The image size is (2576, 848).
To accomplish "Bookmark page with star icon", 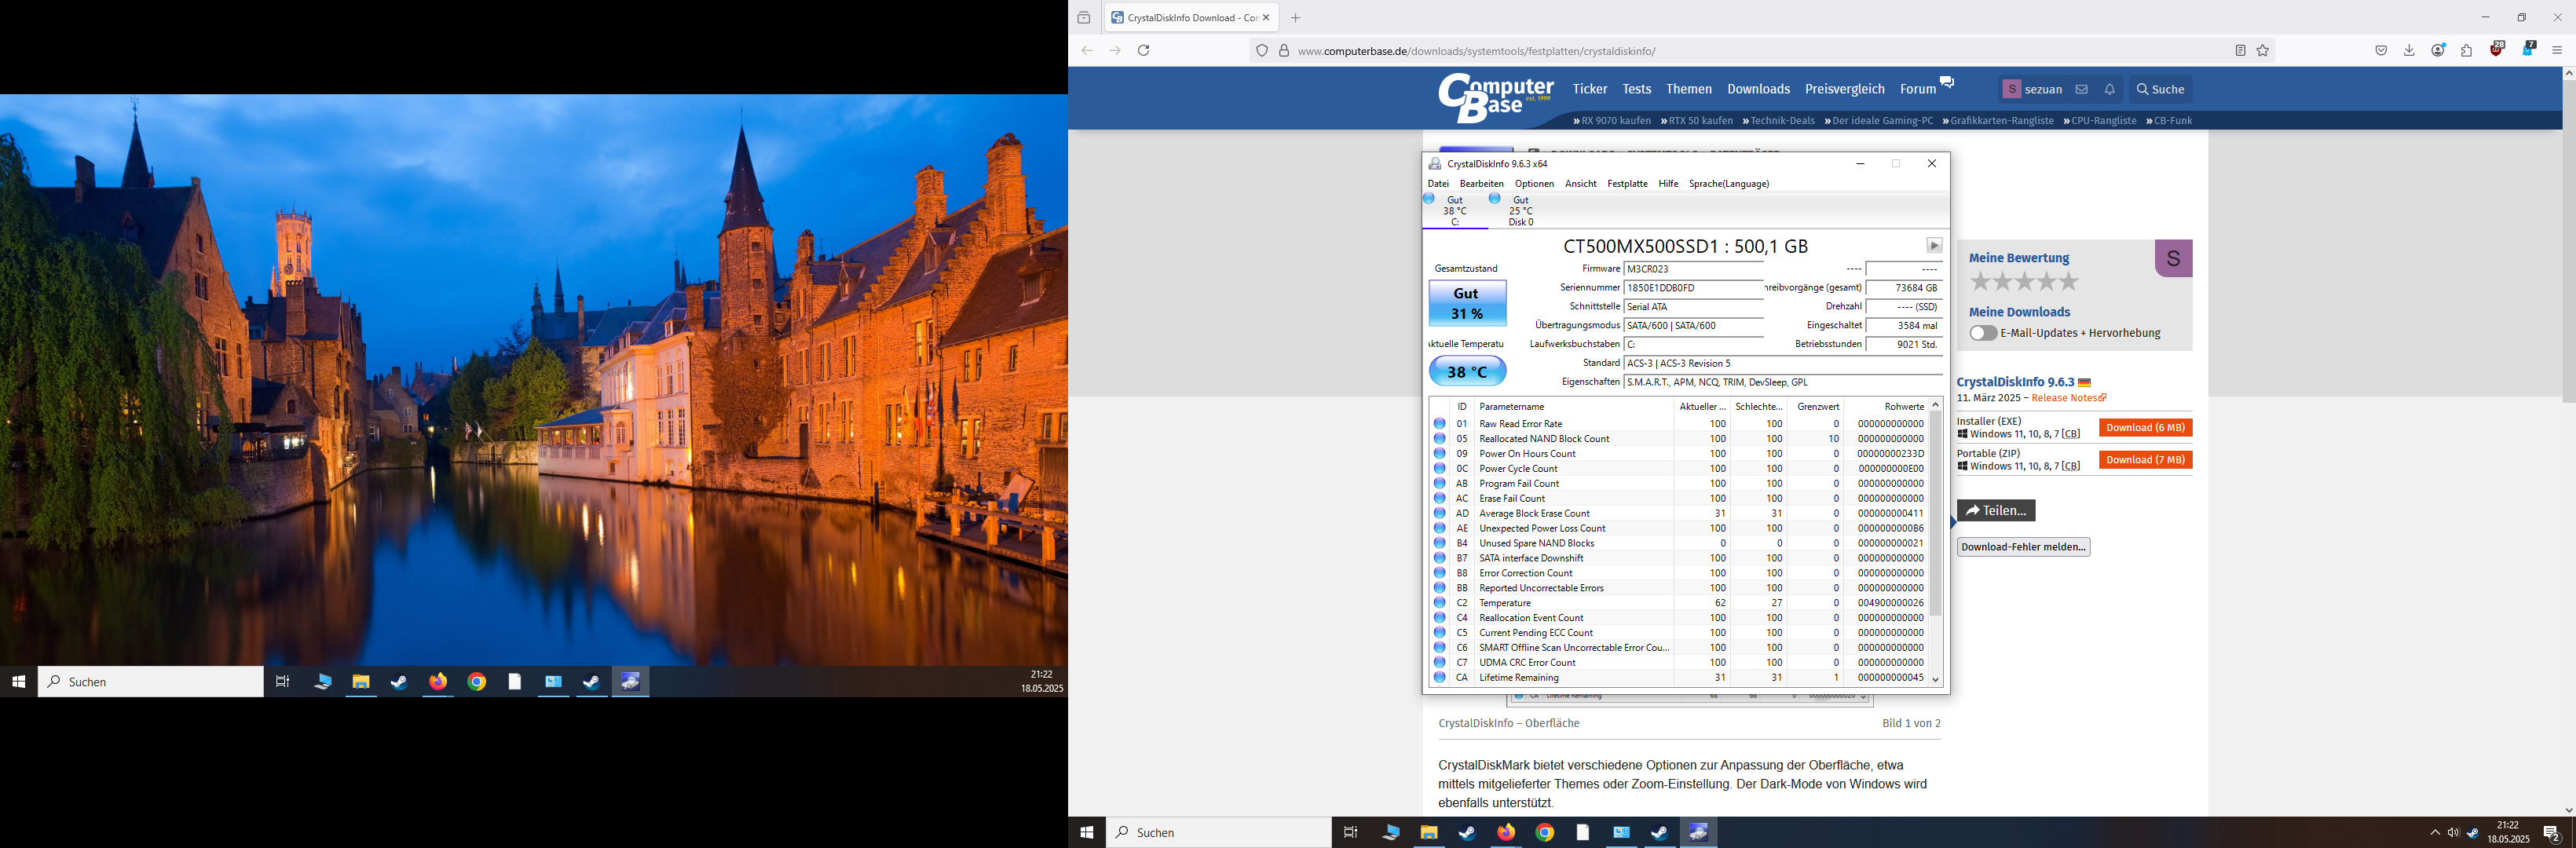I will (x=2263, y=51).
